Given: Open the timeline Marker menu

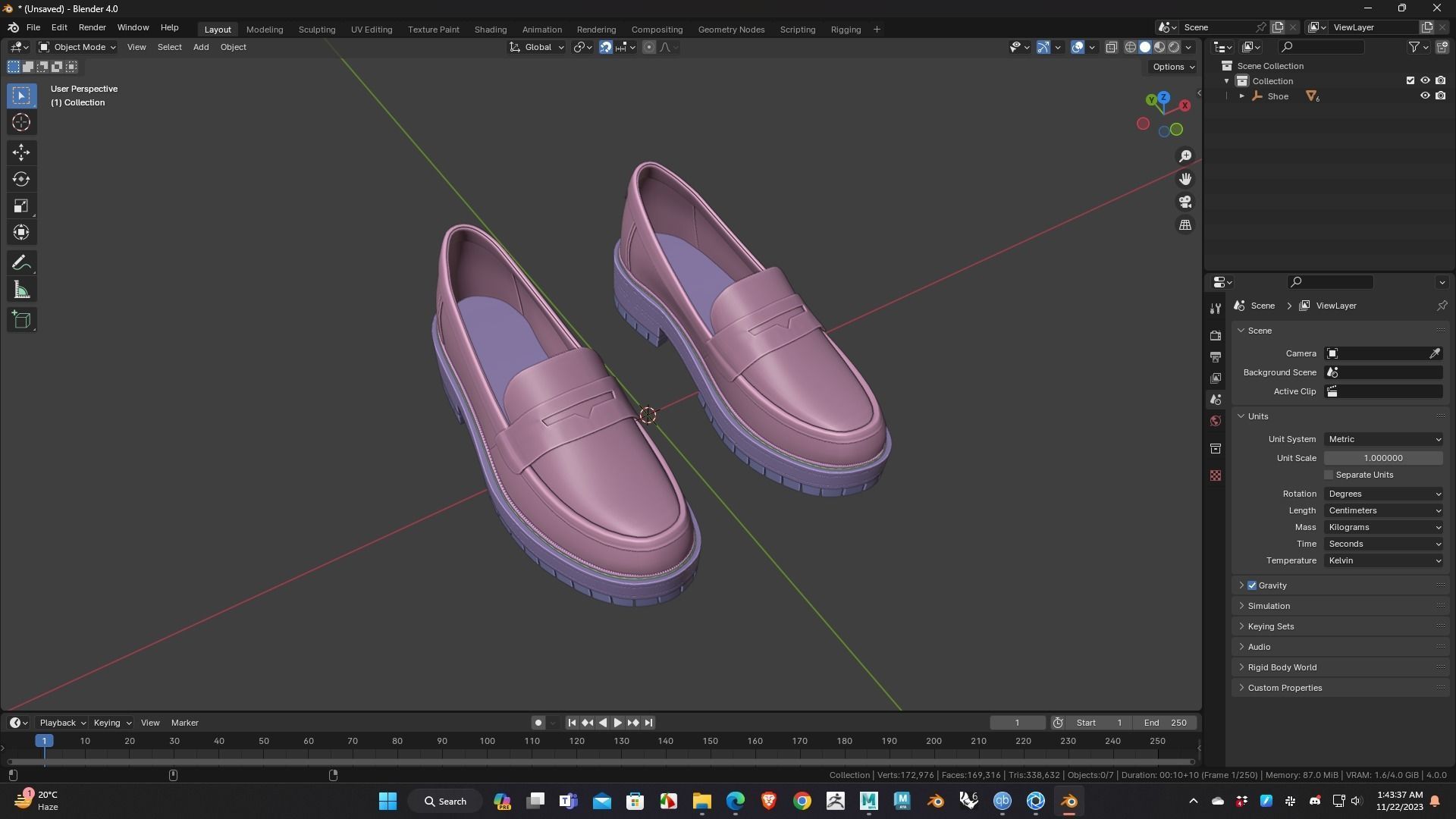Looking at the screenshot, I should click(185, 723).
